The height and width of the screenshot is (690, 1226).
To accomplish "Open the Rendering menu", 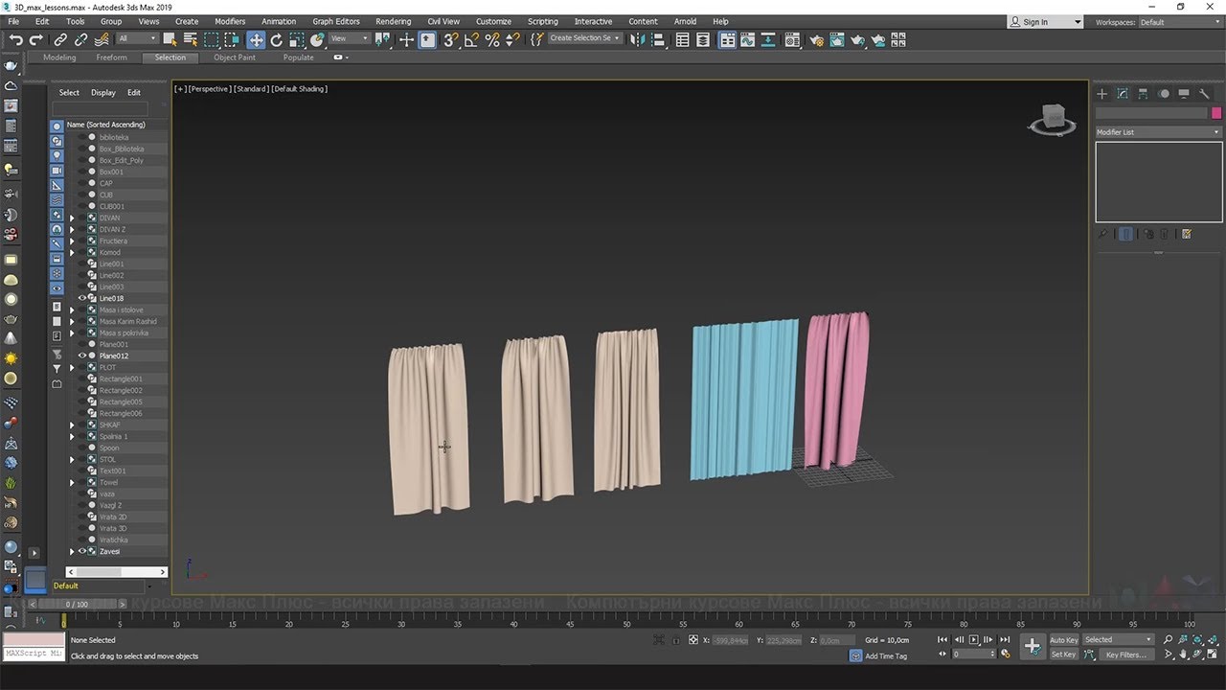I will 393,21.
